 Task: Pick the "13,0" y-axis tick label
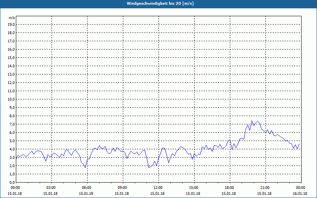click(x=11, y=74)
